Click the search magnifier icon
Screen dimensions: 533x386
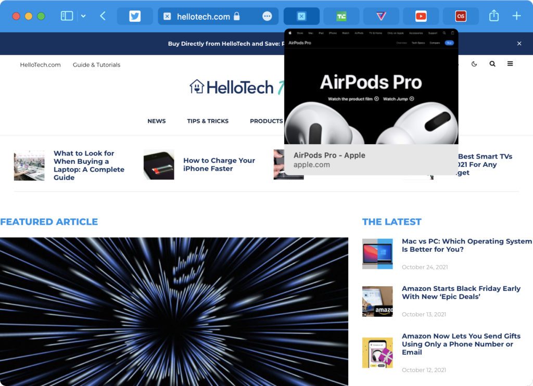(492, 64)
